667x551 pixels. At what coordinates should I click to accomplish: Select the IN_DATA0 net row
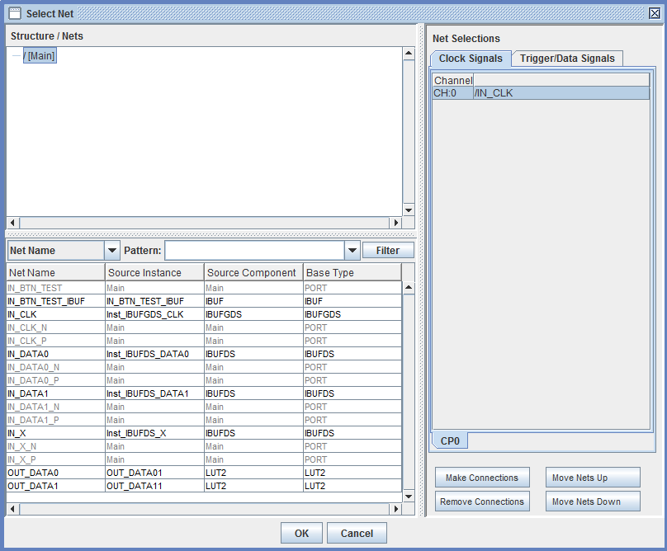pyautogui.click(x=204, y=354)
